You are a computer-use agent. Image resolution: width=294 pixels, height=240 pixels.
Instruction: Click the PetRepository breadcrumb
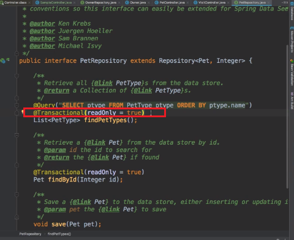[x=30, y=234]
